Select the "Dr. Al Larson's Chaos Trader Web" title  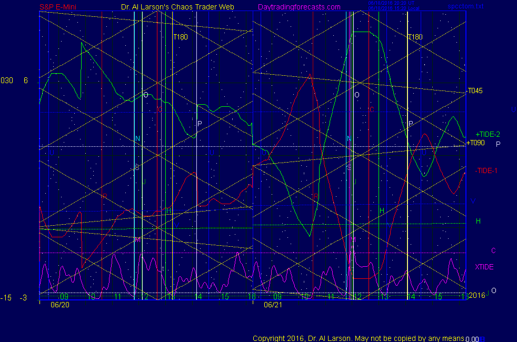178,7
